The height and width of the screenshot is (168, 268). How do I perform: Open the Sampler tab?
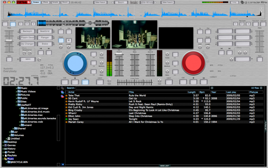pos(56,2)
